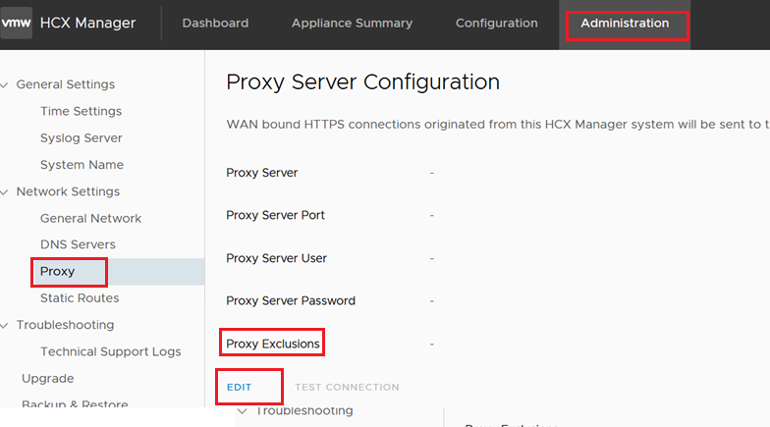Image resolution: width=770 pixels, height=427 pixels.
Task: Open Technical Support Logs
Action: coord(110,351)
